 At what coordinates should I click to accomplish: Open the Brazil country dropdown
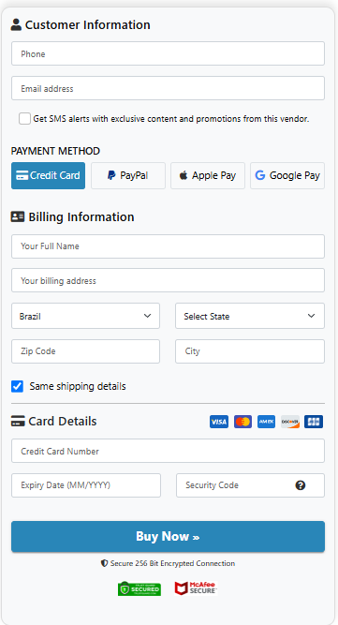pyautogui.click(x=85, y=316)
